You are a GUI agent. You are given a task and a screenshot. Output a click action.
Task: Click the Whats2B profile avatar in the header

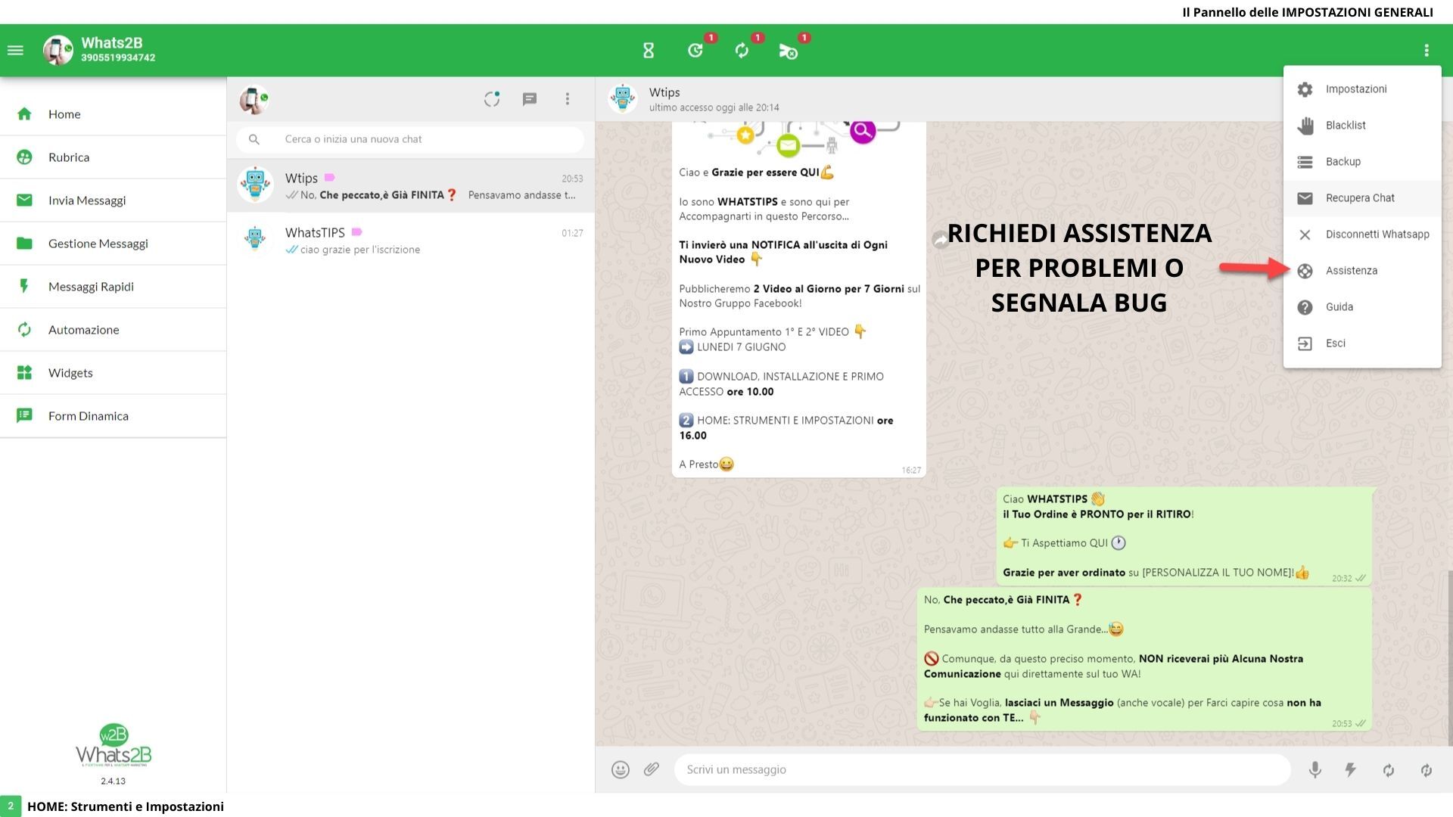point(58,51)
